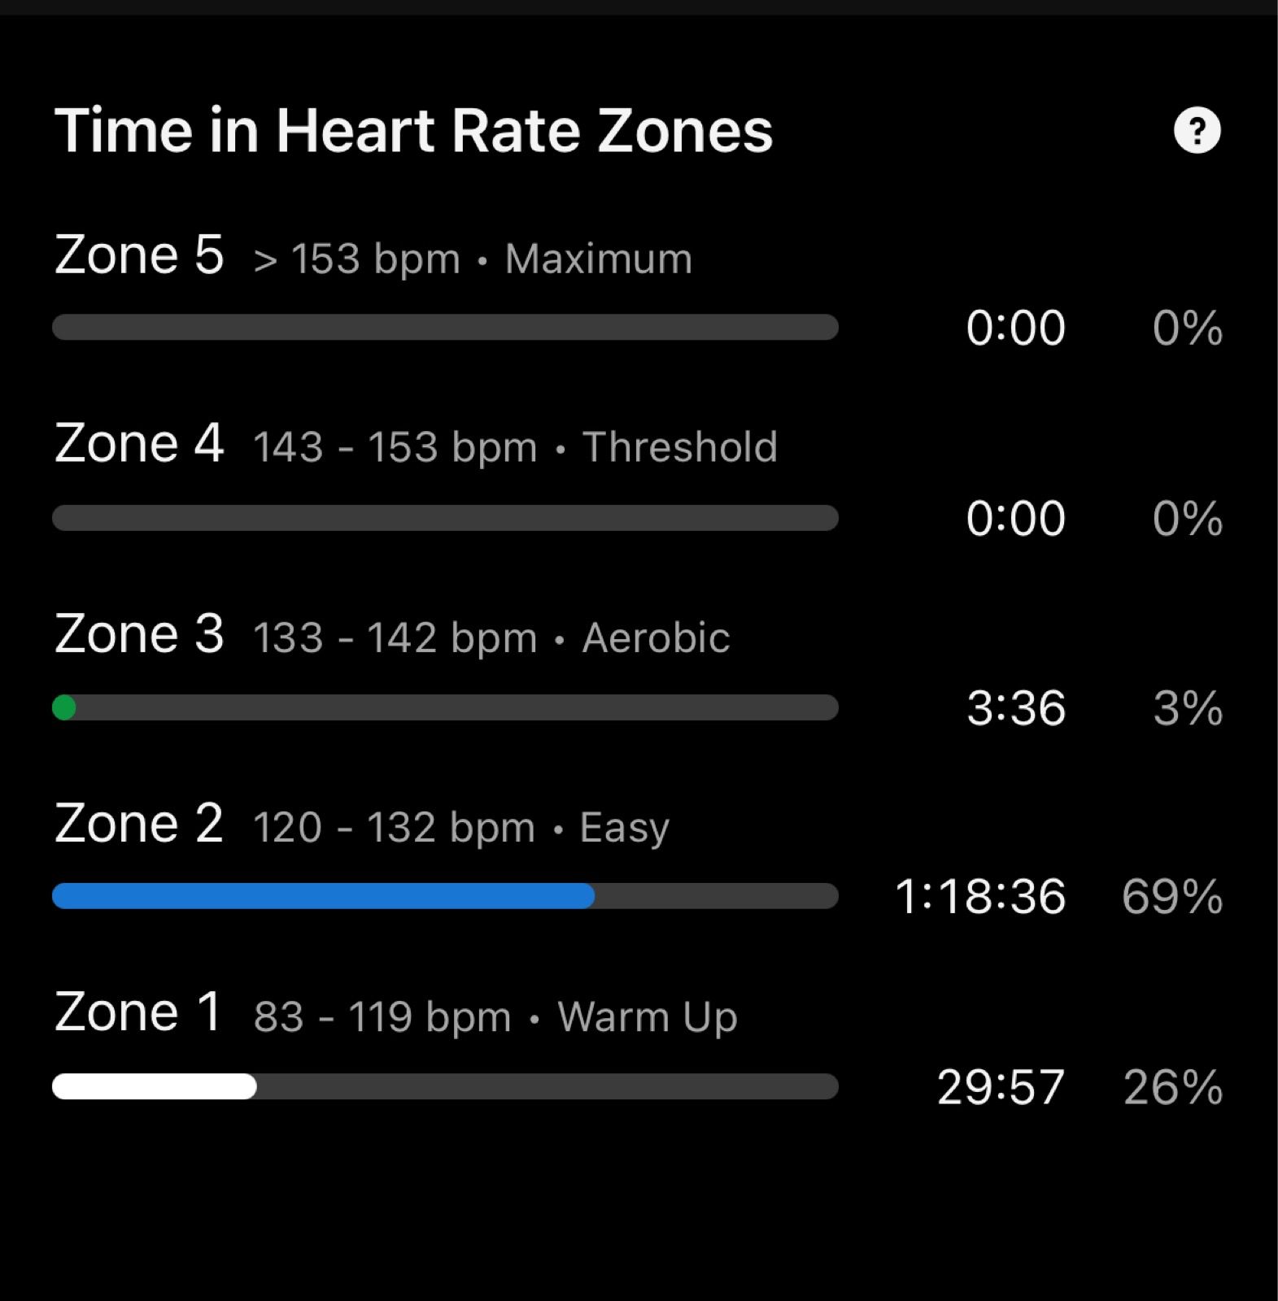Select the Zone 1 label
Viewport: 1278px width, 1301px height.
[137, 1013]
